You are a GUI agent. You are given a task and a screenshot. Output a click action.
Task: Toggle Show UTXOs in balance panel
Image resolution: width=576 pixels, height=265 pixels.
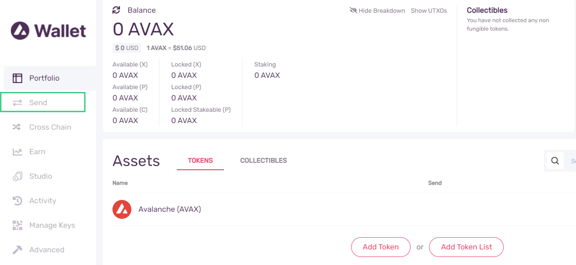(x=429, y=10)
